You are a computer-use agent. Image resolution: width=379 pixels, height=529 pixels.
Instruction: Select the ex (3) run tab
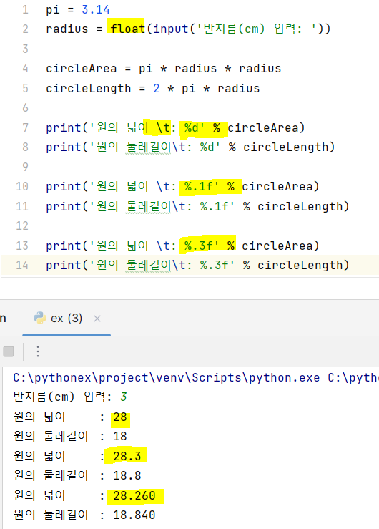(67, 318)
